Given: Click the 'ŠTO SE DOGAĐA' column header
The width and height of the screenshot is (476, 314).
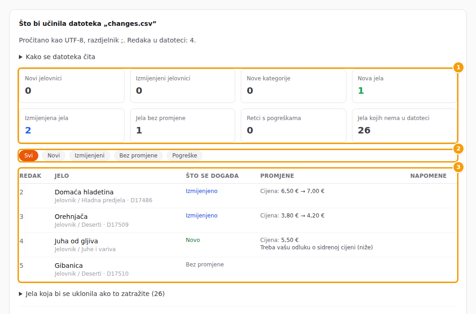Looking at the screenshot, I should point(212,175).
